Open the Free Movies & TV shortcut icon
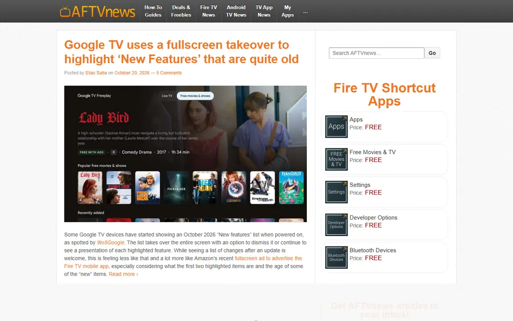 (336, 160)
